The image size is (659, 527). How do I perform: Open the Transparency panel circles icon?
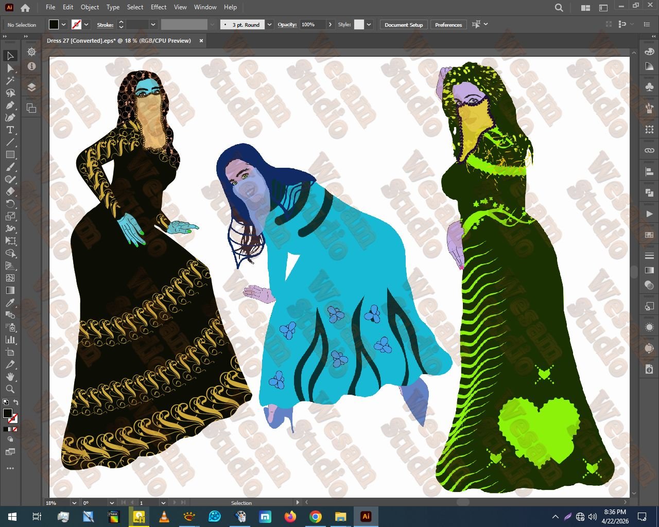coord(649,285)
